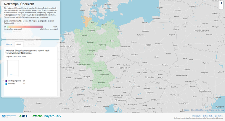Select blue Verteilnetz legend swatch
225x121 pixels.
tap(6, 84)
